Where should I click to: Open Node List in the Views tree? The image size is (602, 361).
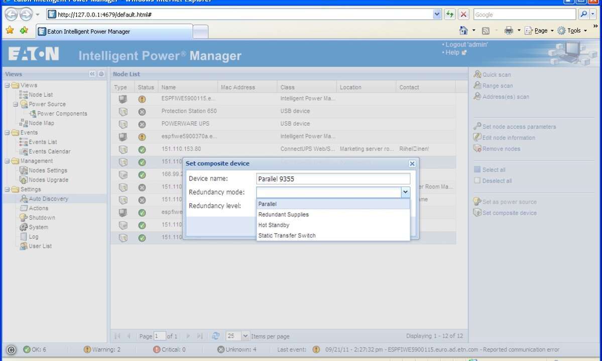click(x=41, y=95)
